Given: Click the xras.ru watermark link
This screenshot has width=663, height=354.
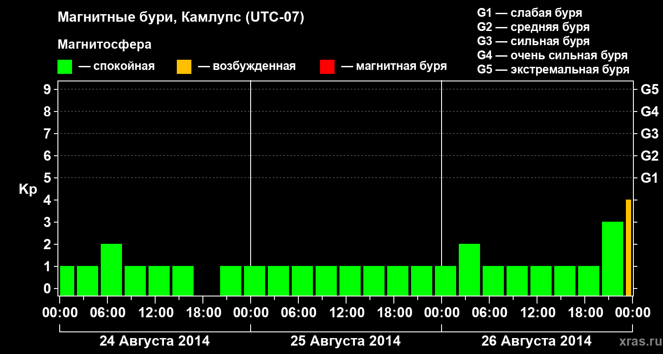Looking at the screenshot, I should point(638,341).
